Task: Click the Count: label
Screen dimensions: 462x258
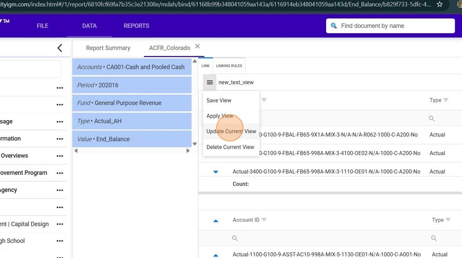Action: (x=241, y=184)
